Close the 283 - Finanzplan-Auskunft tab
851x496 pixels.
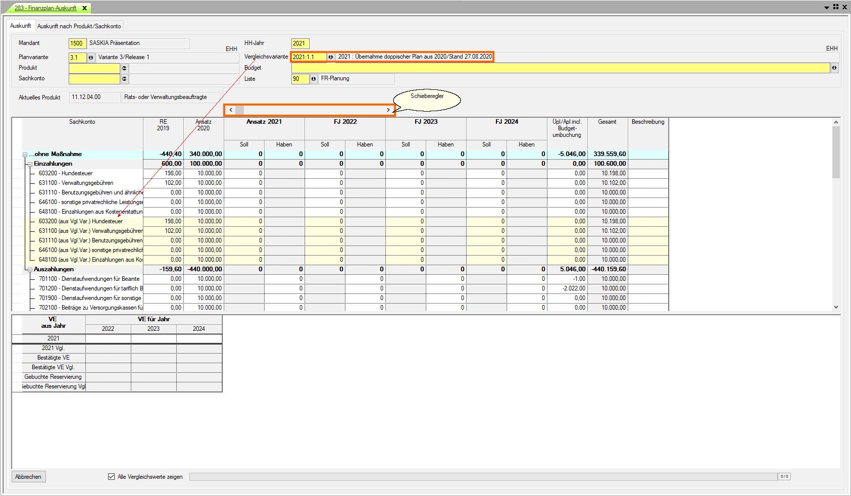(84, 8)
